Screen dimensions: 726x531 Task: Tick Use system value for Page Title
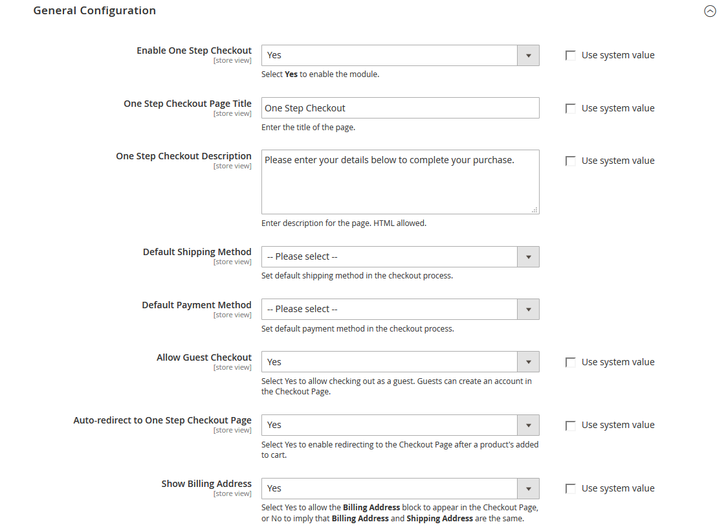[571, 109]
